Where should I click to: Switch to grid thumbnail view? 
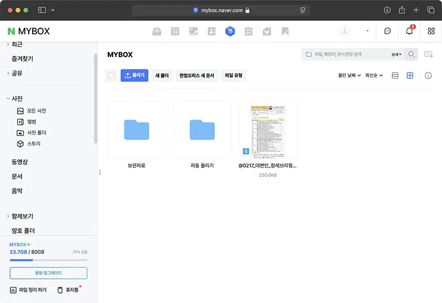[410, 75]
